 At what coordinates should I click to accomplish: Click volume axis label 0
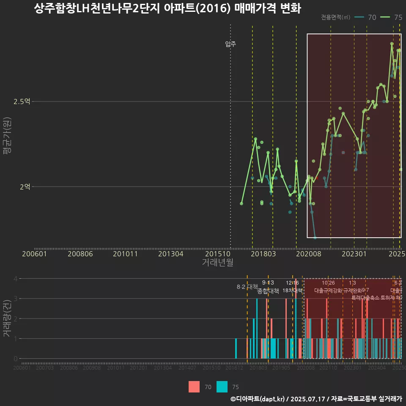pyautogui.click(x=16, y=359)
